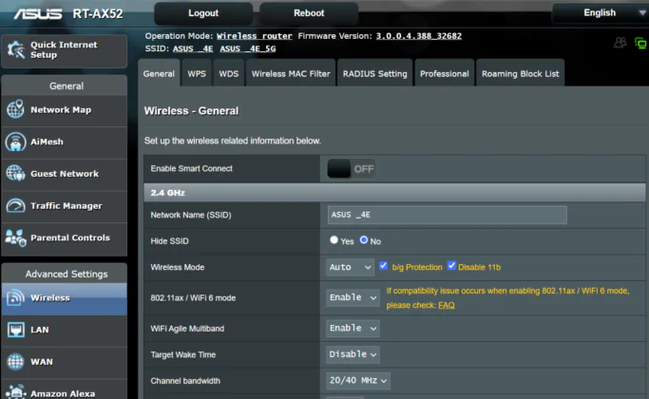The height and width of the screenshot is (399, 649).
Task: Open the LAN settings menu item
Action: (65, 330)
